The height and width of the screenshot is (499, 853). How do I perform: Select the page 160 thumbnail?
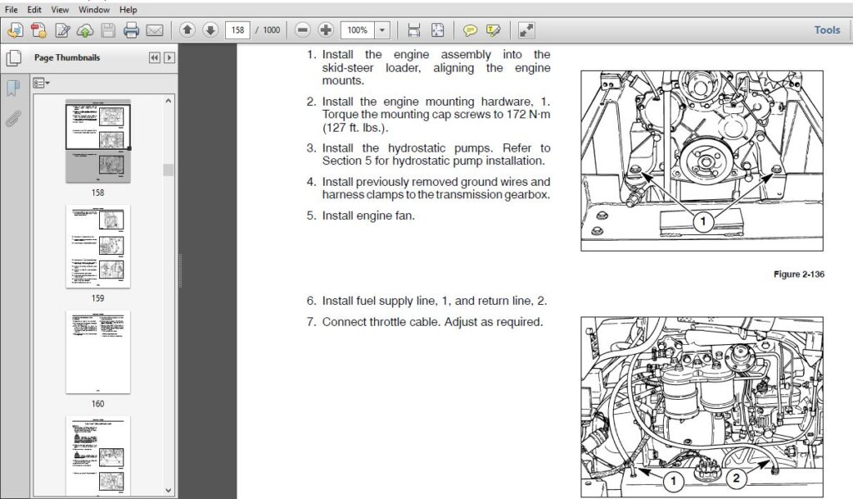click(x=98, y=352)
